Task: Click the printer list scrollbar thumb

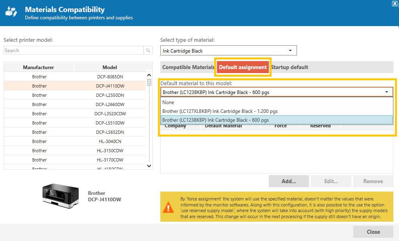Action: [149, 82]
